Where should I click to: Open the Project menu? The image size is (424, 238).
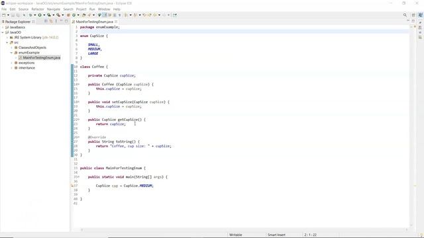[x=81, y=9]
